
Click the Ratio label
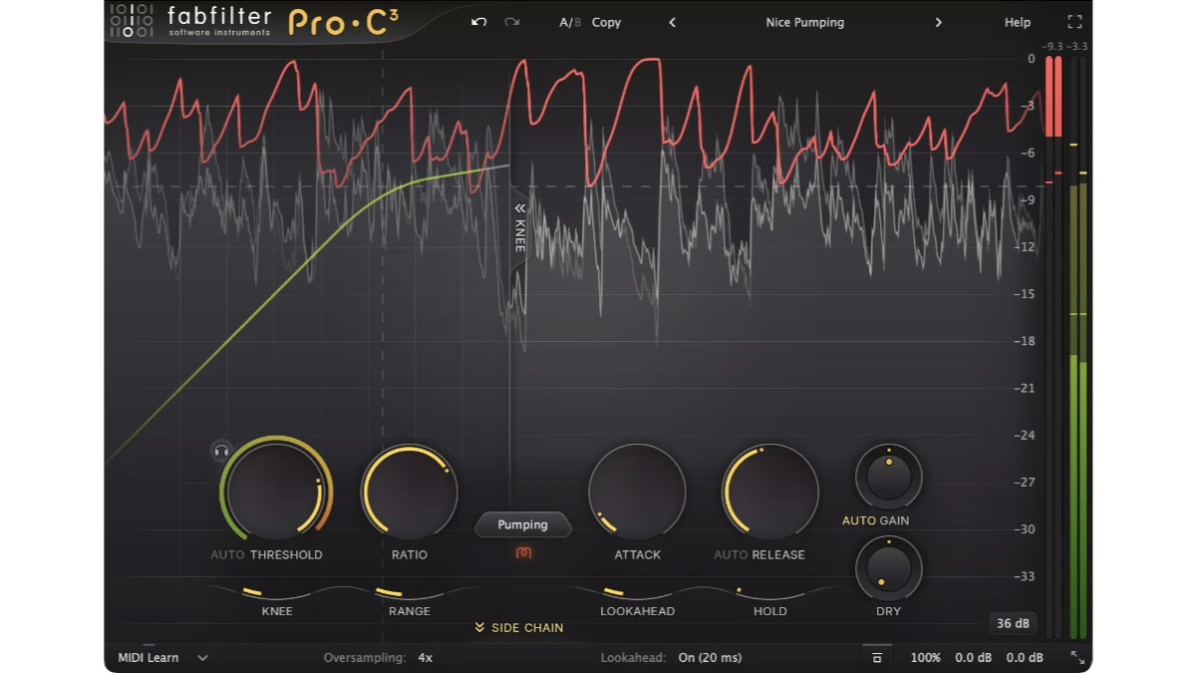(410, 554)
